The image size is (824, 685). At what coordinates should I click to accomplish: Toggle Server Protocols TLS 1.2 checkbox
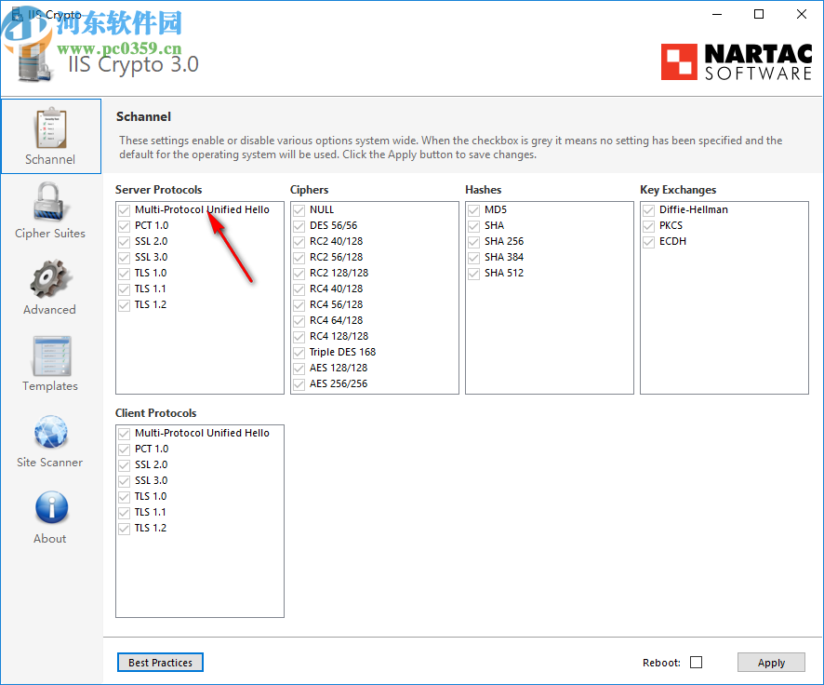coord(124,305)
